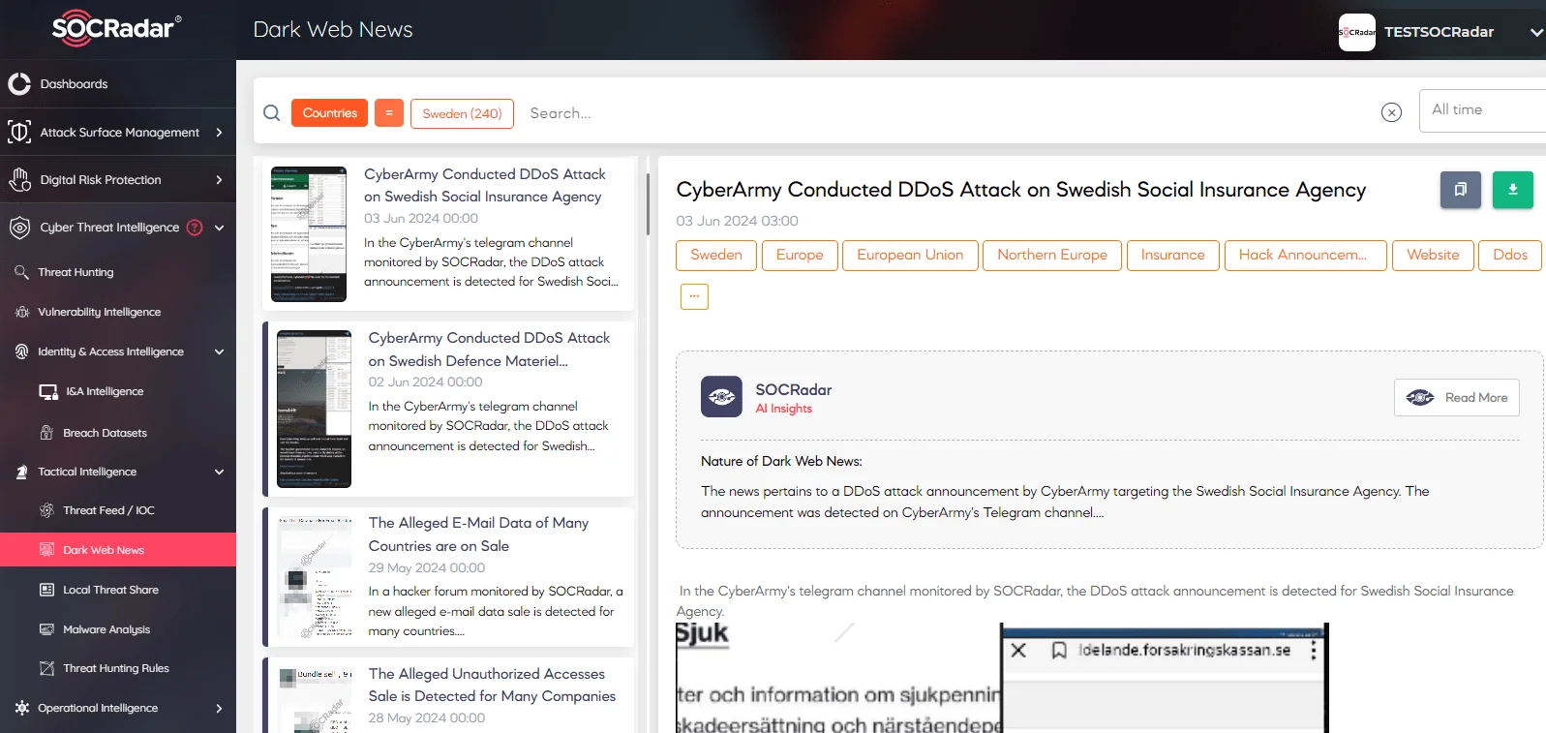The width and height of the screenshot is (1546, 733).
Task: Click the search magnifier icon in filter bar
Action: (272, 112)
